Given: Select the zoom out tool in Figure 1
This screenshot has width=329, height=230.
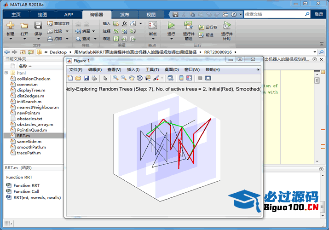Looking at the screenshot, I should (x=123, y=78).
